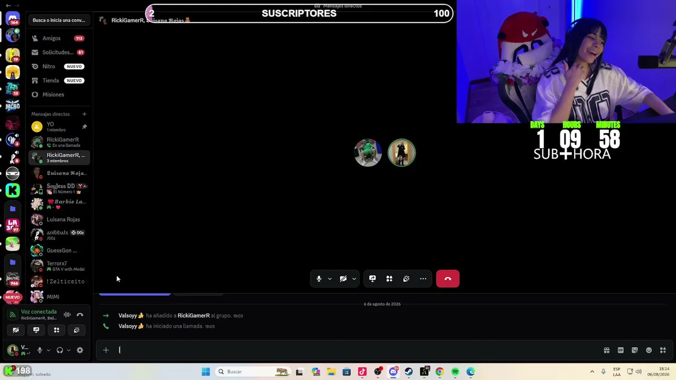Screen dimensions: 676x380
Task: Send a gift with the gift icon
Action: coord(606,350)
